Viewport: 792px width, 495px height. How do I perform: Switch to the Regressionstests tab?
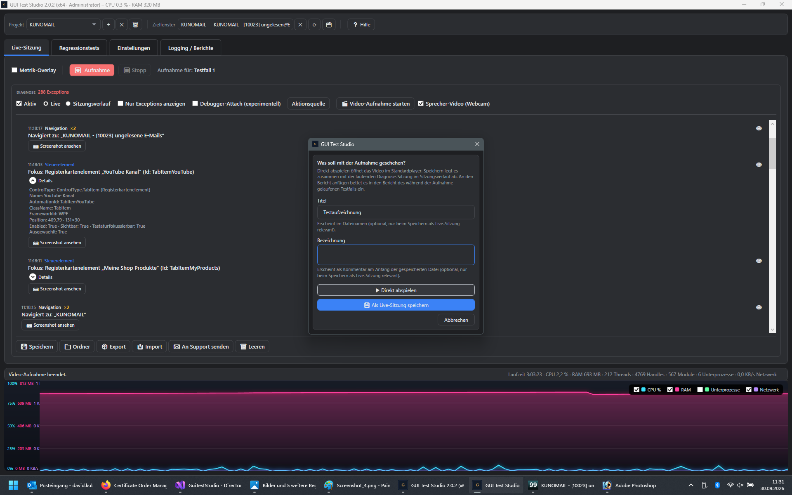point(79,48)
